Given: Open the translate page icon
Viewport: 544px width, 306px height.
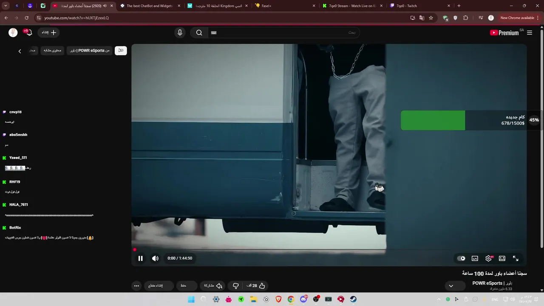Looking at the screenshot, I should point(422,18).
